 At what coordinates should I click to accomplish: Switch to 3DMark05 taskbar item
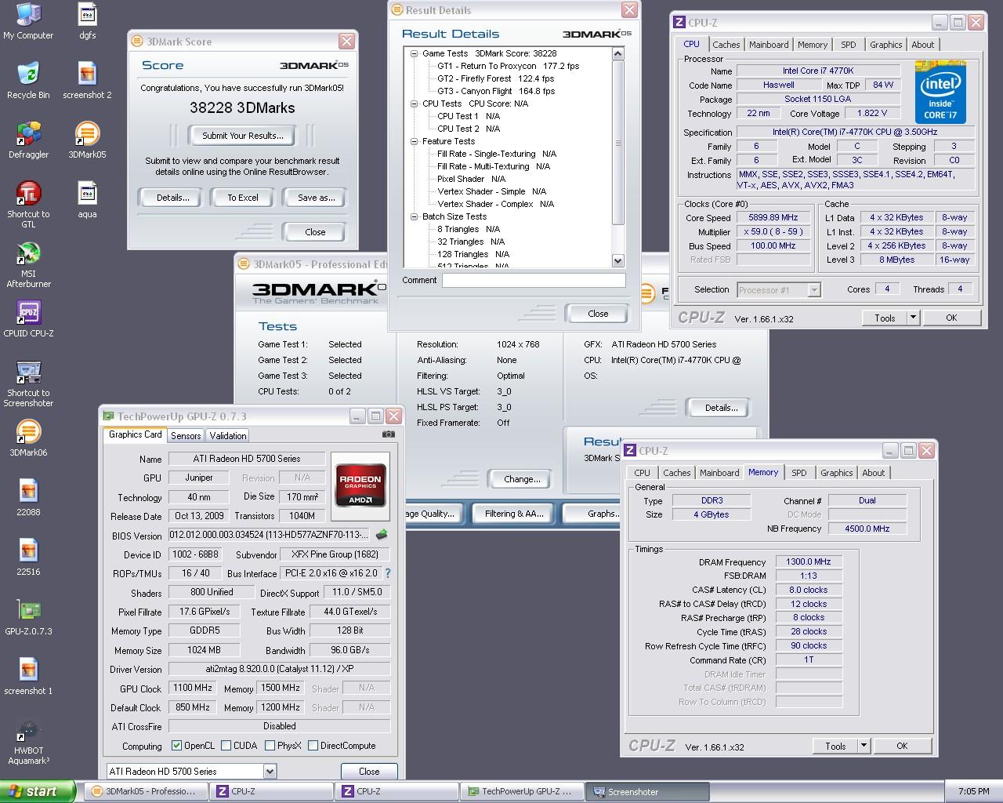tap(146, 791)
